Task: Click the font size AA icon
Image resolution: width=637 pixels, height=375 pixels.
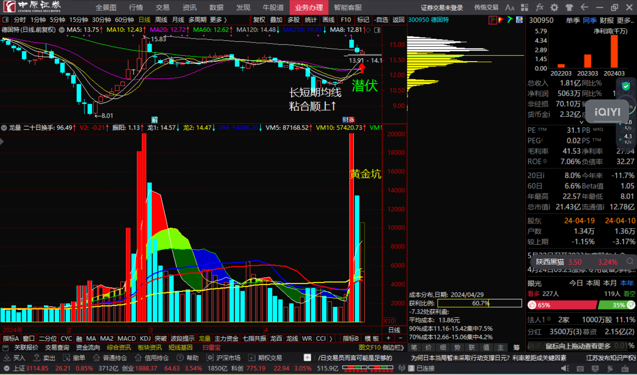Action: pyautogui.click(x=510, y=7)
